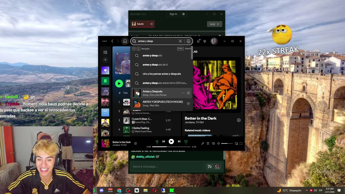
Task: Click Add button in KickTalk
Action: pyautogui.click(x=215, y=24)
